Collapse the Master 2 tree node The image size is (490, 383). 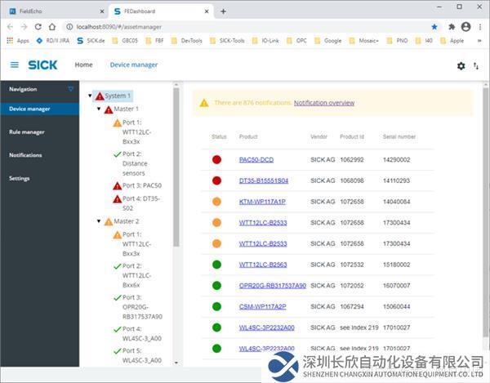[99, 221]
